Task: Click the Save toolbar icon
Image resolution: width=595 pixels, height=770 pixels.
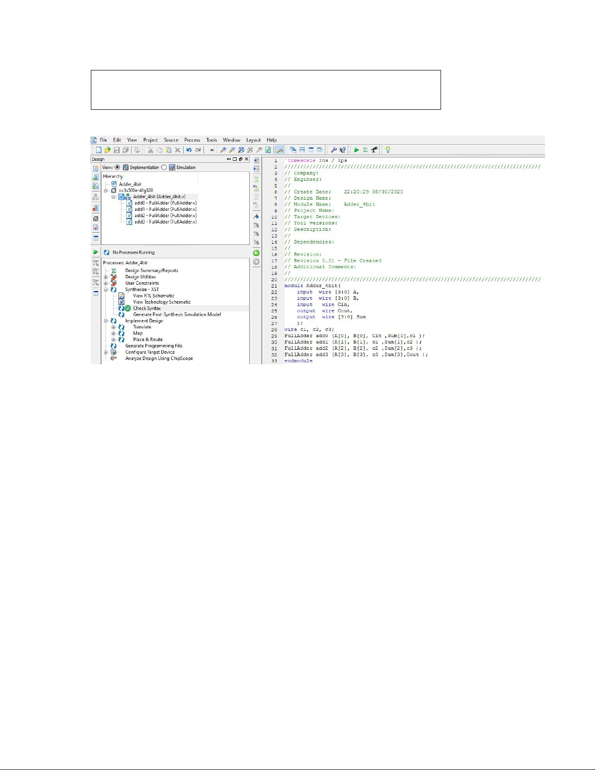Action: (117, 150)
